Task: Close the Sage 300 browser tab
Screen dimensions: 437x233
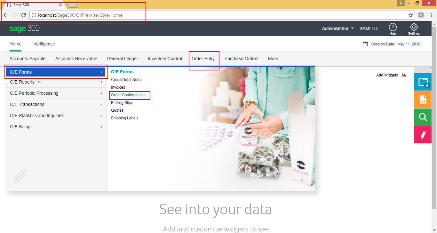Action: pos(60,5)
